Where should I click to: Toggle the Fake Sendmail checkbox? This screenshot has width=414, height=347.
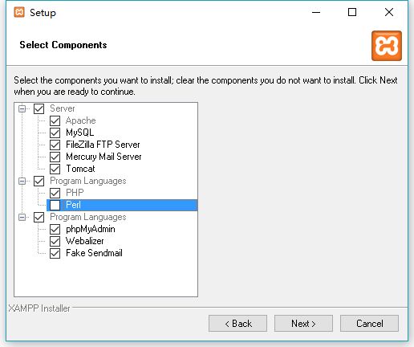55,253
